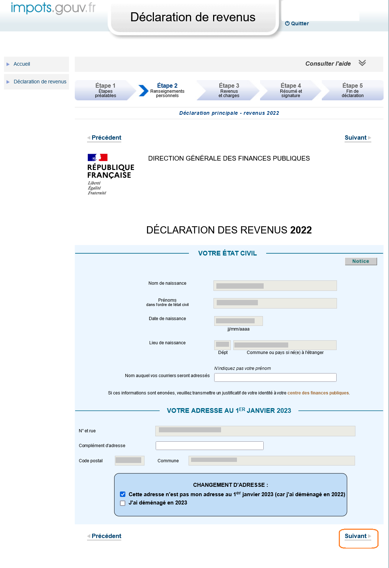Jump to Étape 5 Fin de déclaration
Screen dimensions: 389x568
[352, 90]
